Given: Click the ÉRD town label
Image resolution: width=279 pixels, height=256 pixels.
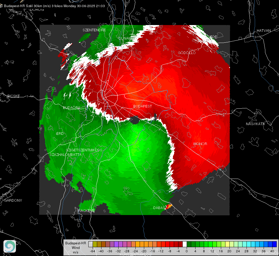Looking at the screenshot, I should [60, 134].
